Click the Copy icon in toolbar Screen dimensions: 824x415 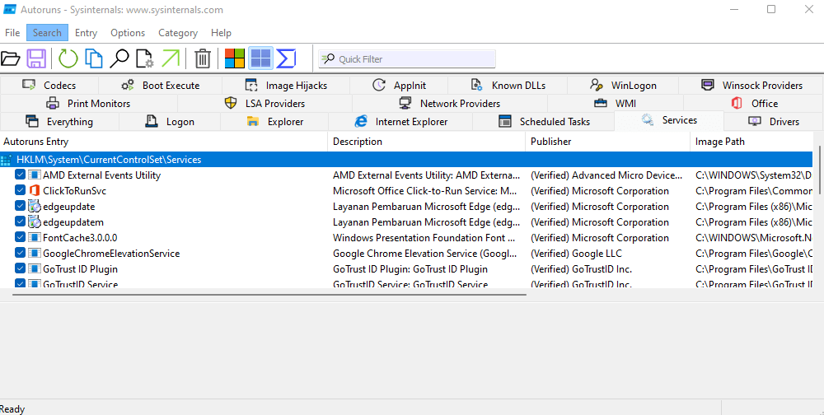pos(95,58)
